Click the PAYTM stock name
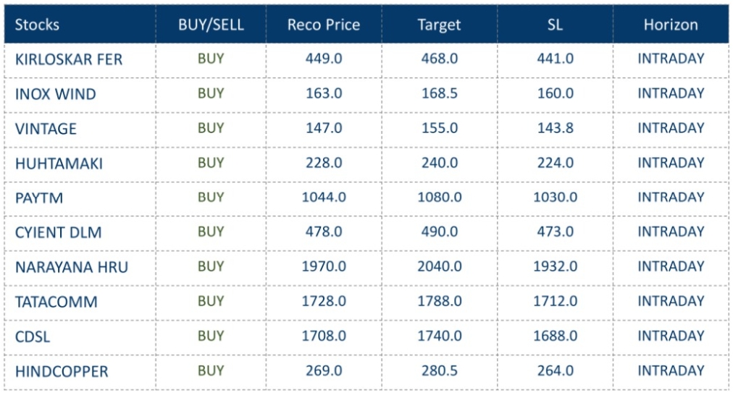Screen dimensions: 733x393 tap(39, 198)
